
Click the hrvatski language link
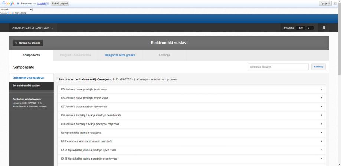click(x=41, y=3)
